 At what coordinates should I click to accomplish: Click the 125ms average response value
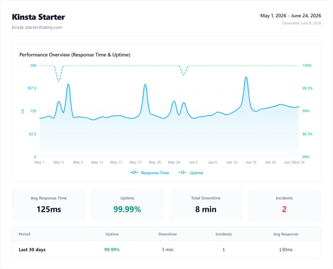[49, 209]
